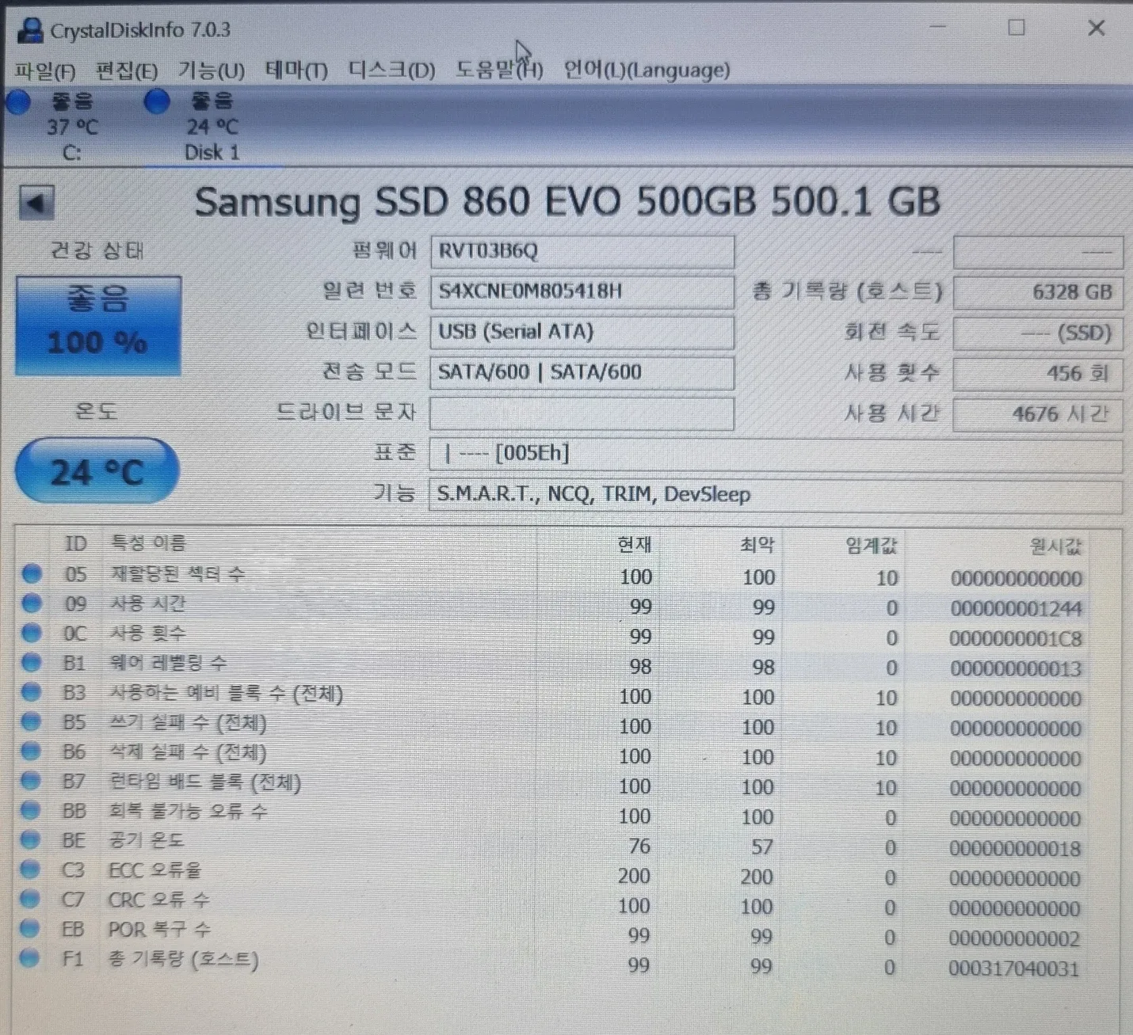Select the 쓰기 실패 수 (전체) row name
Image resolution: width=1133 pixels, height=1035 pixels.
click(187, 723)
